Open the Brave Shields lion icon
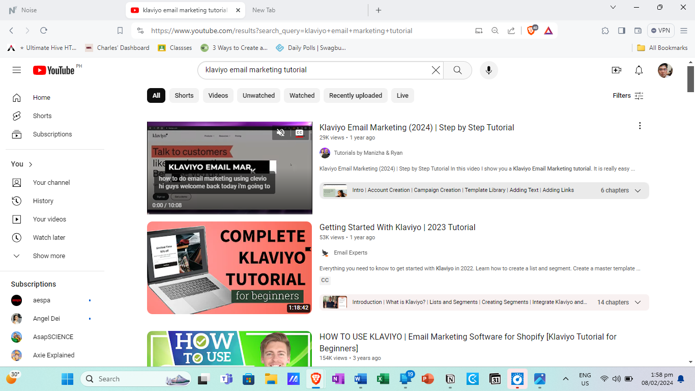The height and width of the screenshot is (391, 695). coord(532,31)
